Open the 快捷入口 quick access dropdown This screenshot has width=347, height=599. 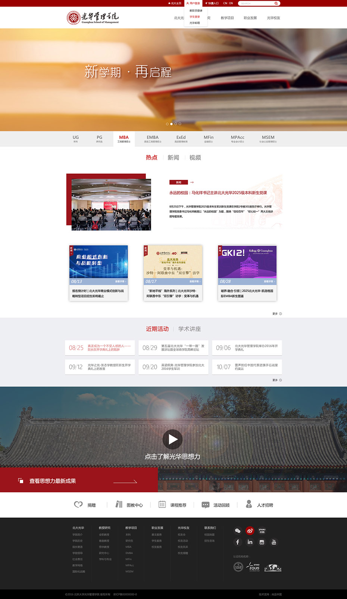coord(212,3)
